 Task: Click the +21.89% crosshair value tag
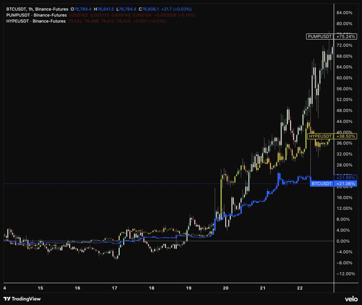[x=345, y=177]
